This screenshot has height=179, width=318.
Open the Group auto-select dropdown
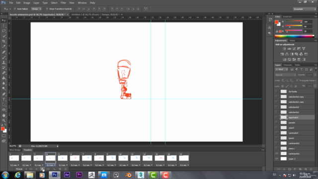click(36, 9)
